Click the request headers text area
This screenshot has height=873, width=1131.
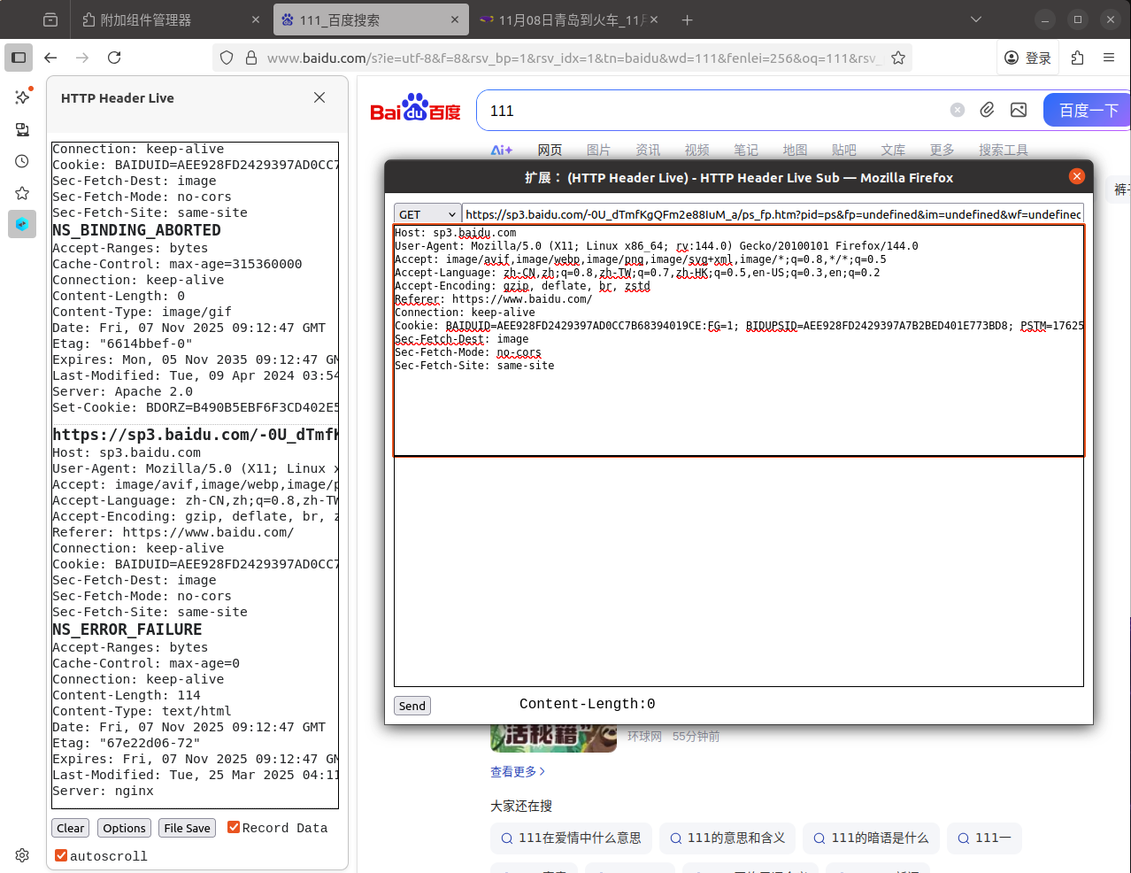click(739, 340)
